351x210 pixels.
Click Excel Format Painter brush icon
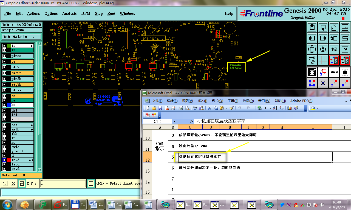232,108
